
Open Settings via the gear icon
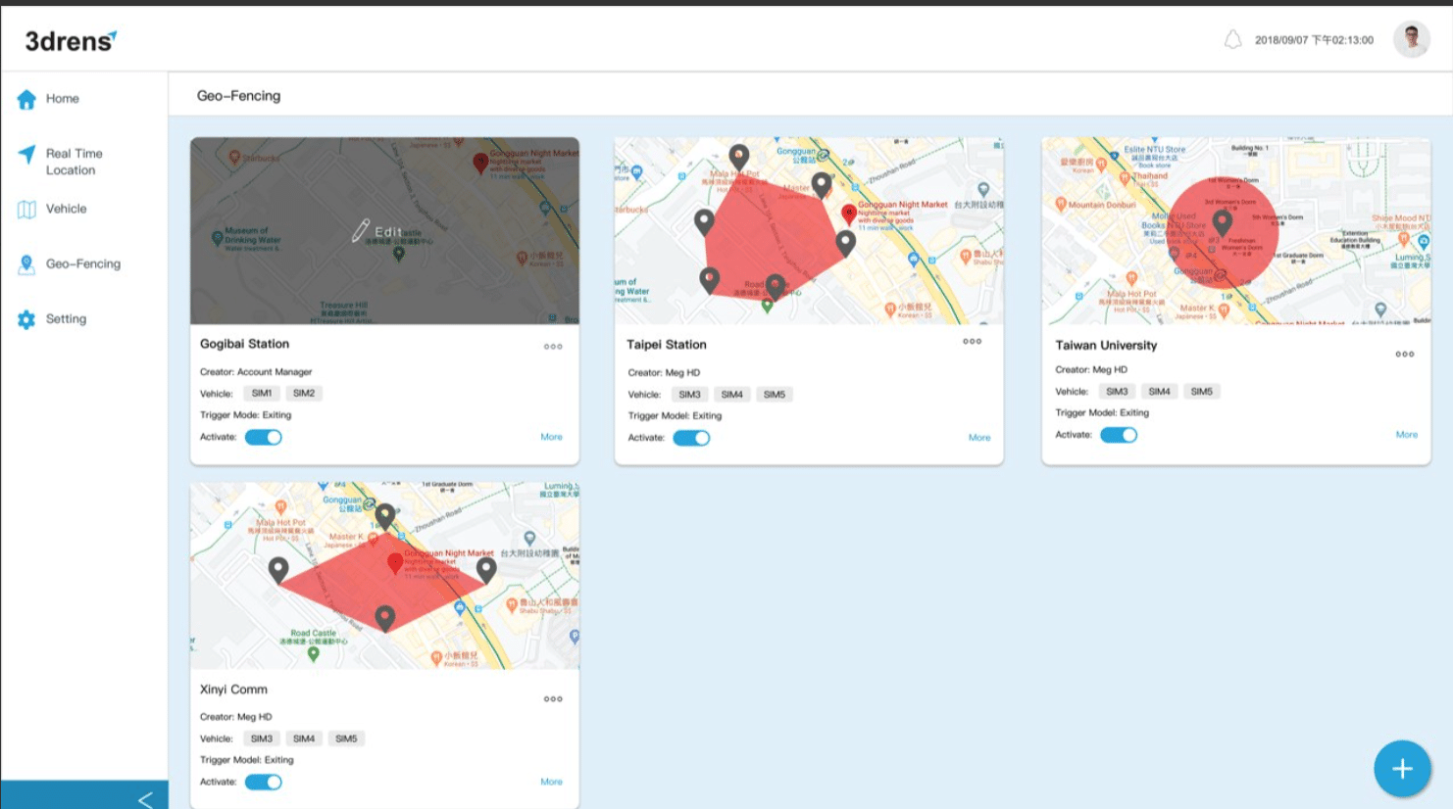pyautogui.click(x=26, y=318)
